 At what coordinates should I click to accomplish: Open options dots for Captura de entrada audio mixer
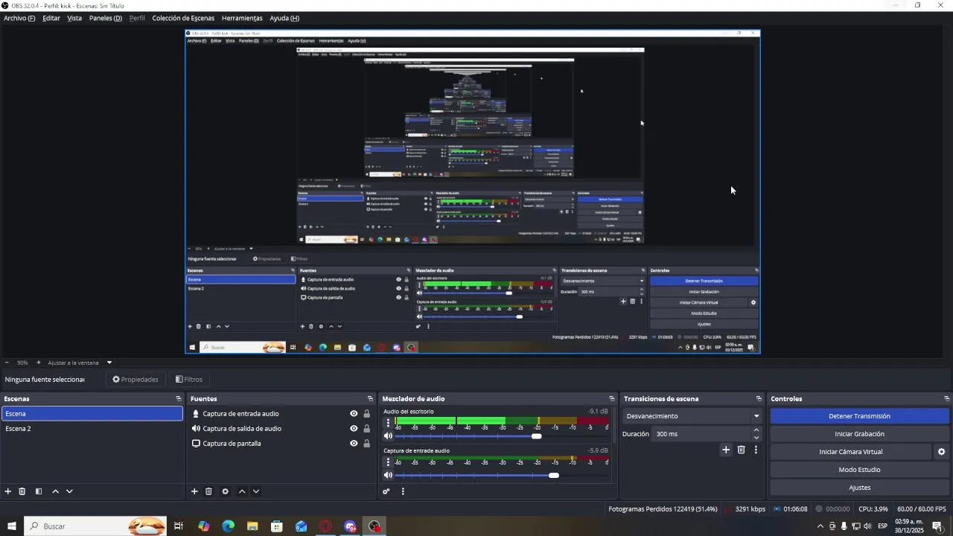click(x=388, y=462)
